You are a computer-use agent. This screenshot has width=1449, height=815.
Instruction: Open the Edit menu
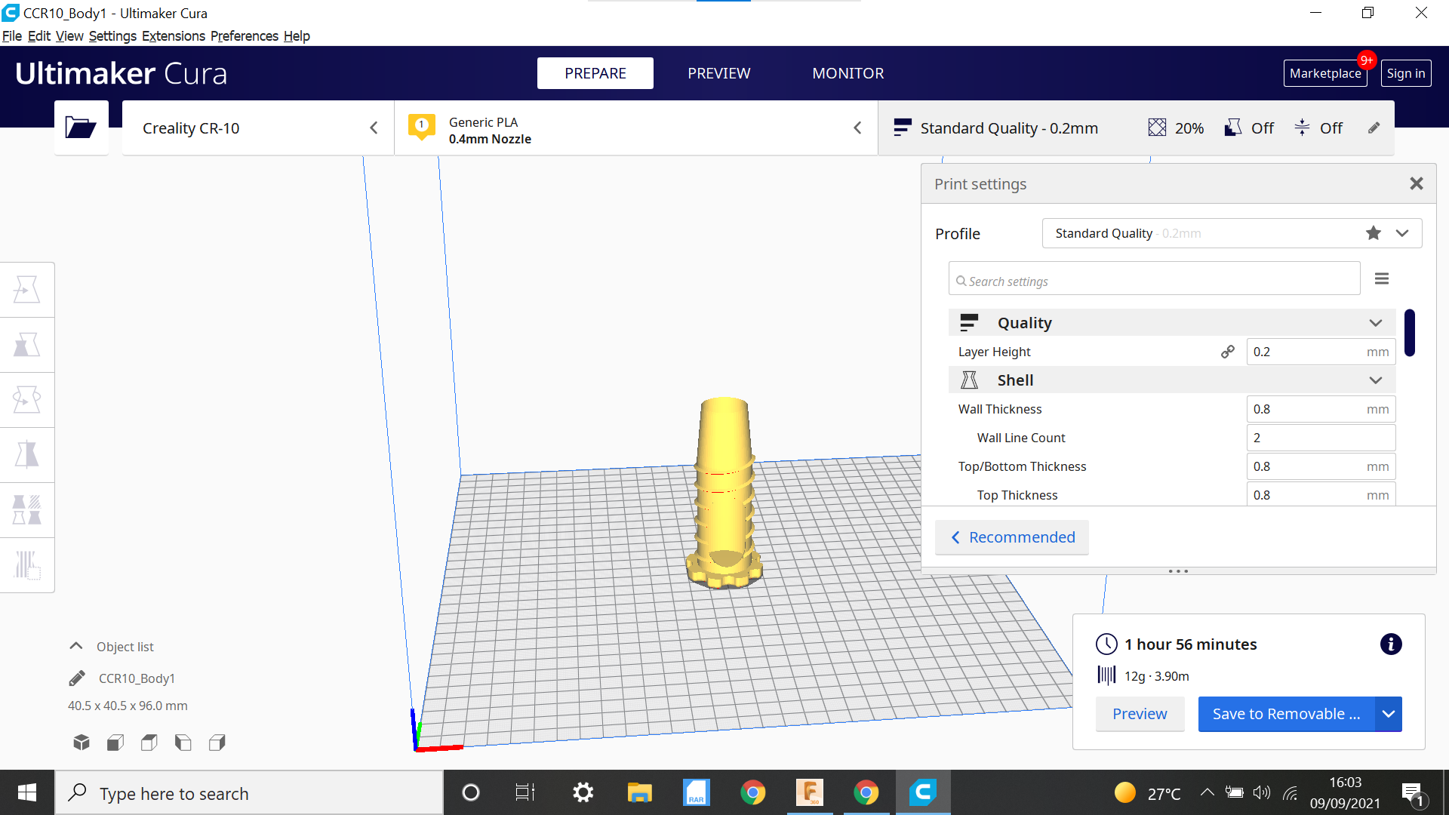(x=39, y=36)
